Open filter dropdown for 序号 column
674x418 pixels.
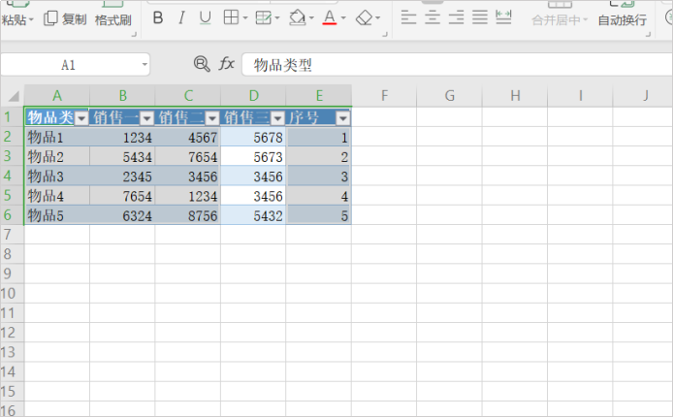click(342, 118)
